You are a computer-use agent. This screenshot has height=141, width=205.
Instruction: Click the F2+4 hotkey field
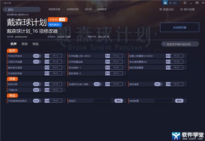pyautogui.click(x=55, y=73)
